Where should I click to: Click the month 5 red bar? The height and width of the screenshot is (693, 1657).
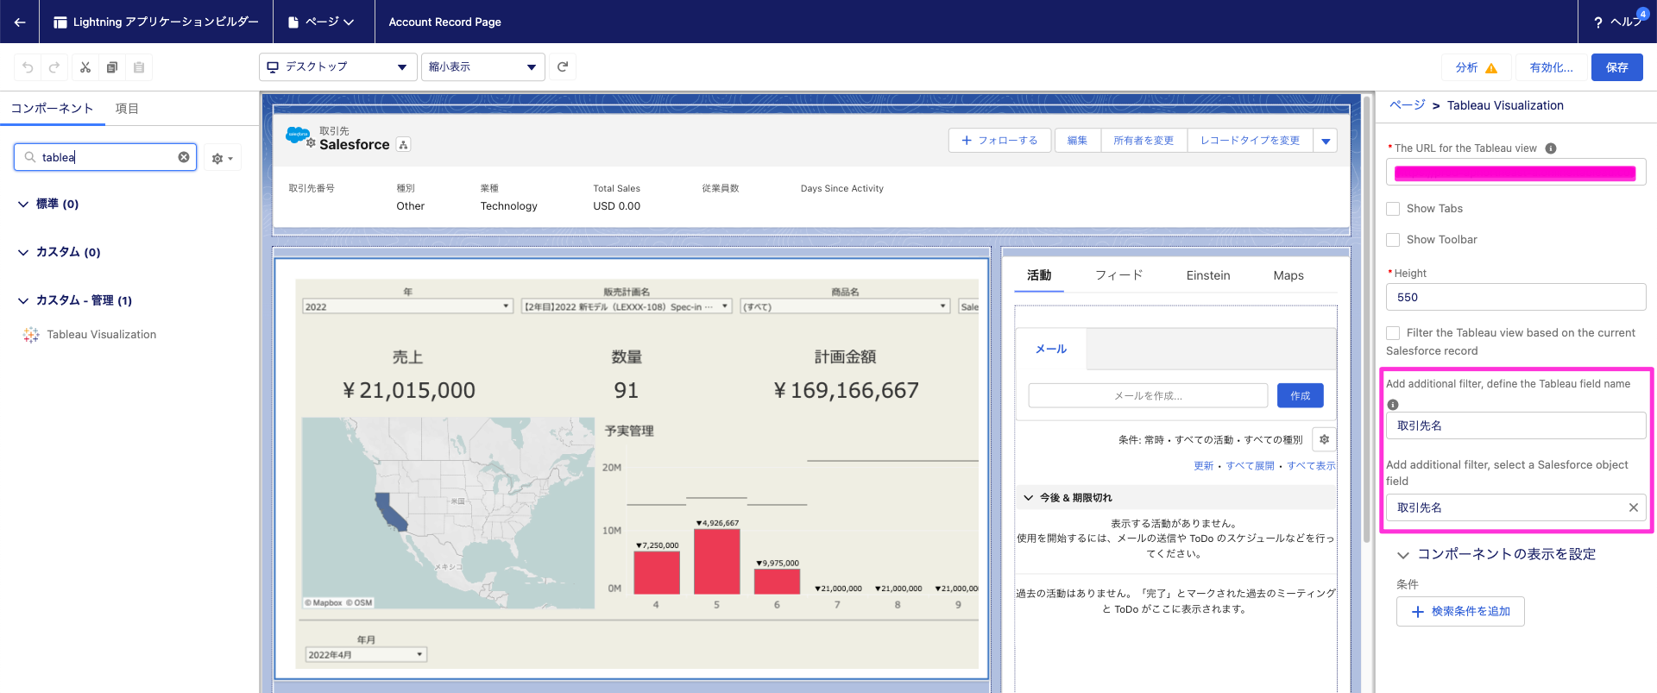[716, 562]
